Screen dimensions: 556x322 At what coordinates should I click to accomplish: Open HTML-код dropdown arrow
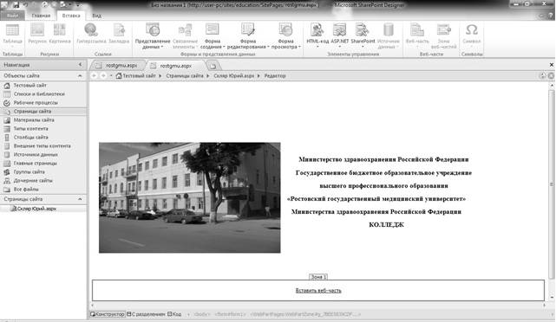(x=317, y=47)
